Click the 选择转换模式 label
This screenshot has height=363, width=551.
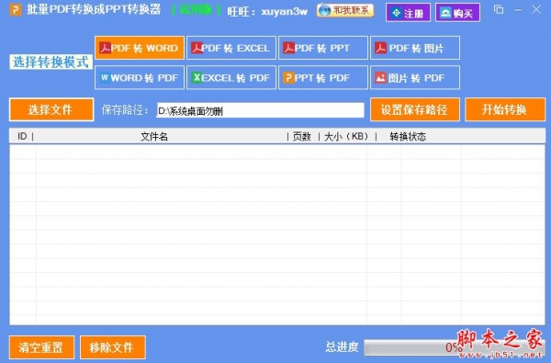(x=51, y=62)
